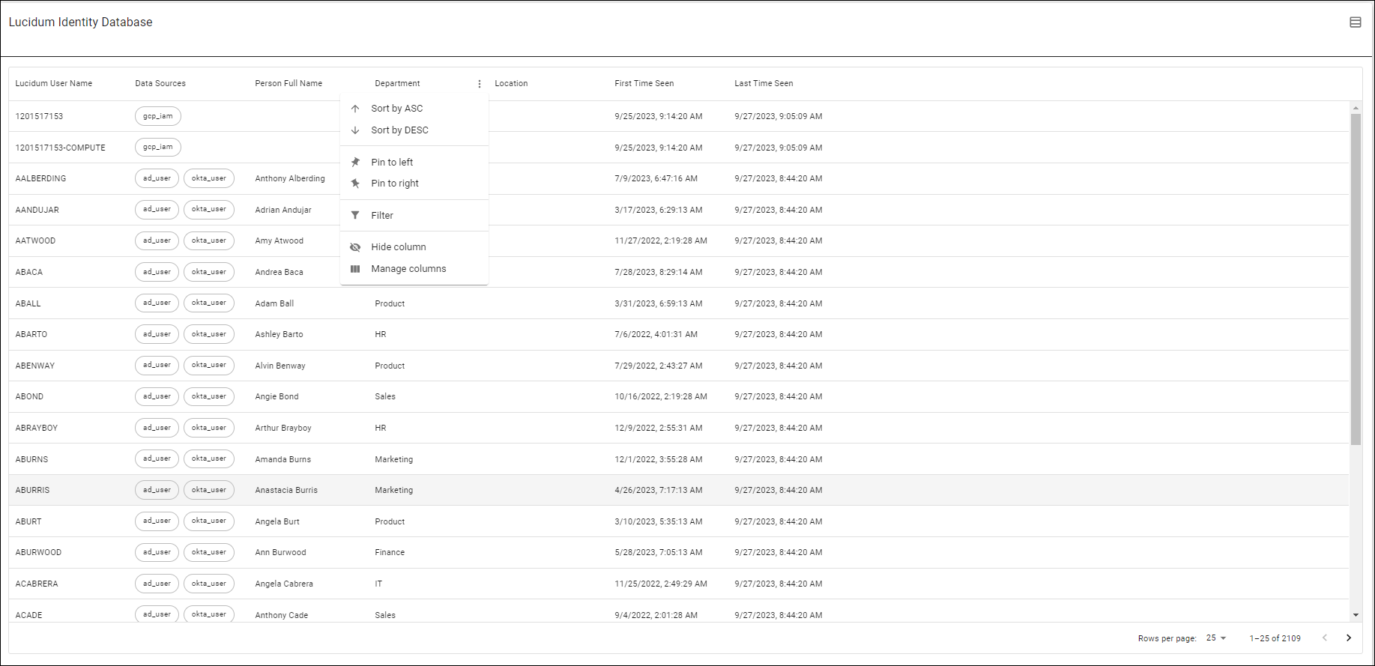The width and height of the screenshot is (1375, 666).
Task: Click the Manage columns bars icon
Action: click(355, 269)
